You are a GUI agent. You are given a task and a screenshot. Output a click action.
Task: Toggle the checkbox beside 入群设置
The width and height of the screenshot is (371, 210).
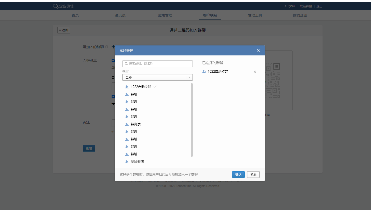(113, 60)
